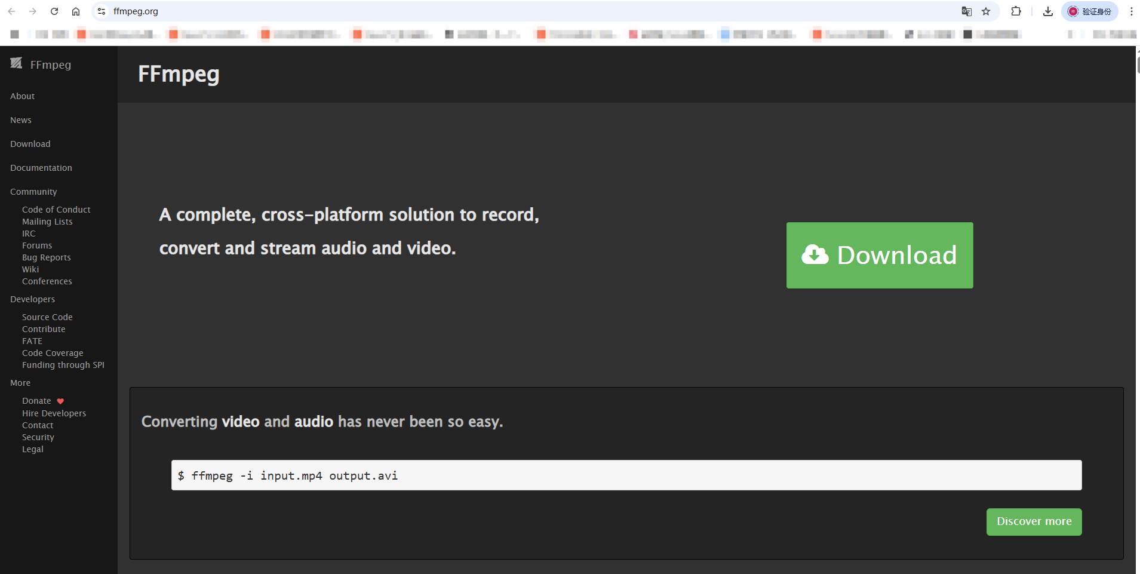
Task: Click the FFmpeg page heading
Action: [x=179, y=74]
